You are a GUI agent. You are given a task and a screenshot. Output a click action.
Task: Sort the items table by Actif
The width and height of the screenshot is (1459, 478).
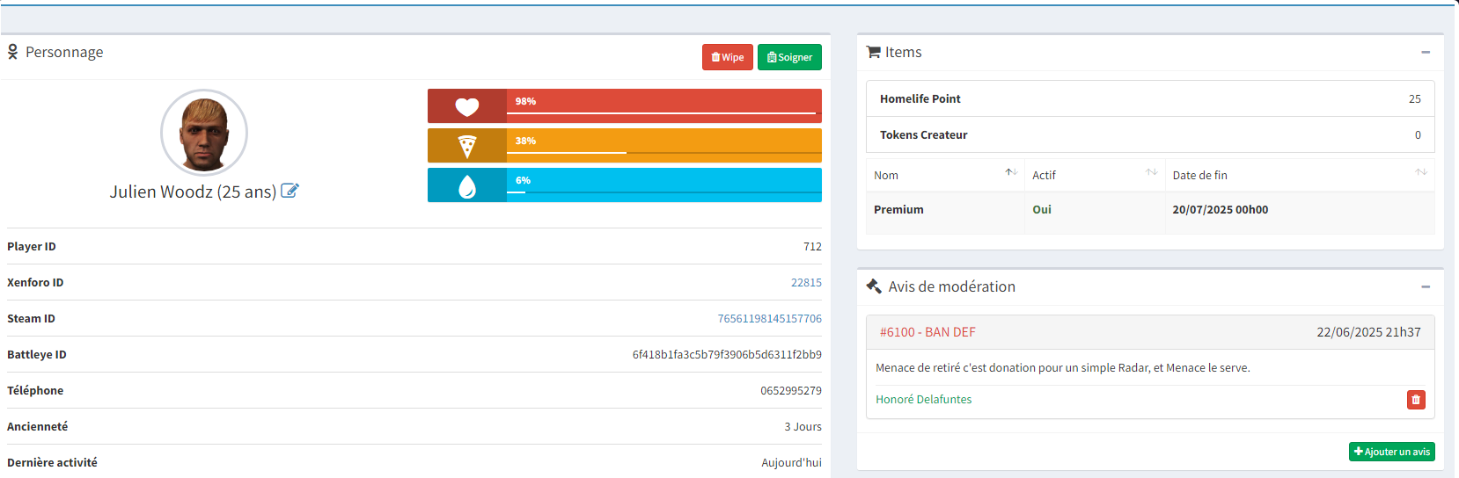tap(1151, 173)
